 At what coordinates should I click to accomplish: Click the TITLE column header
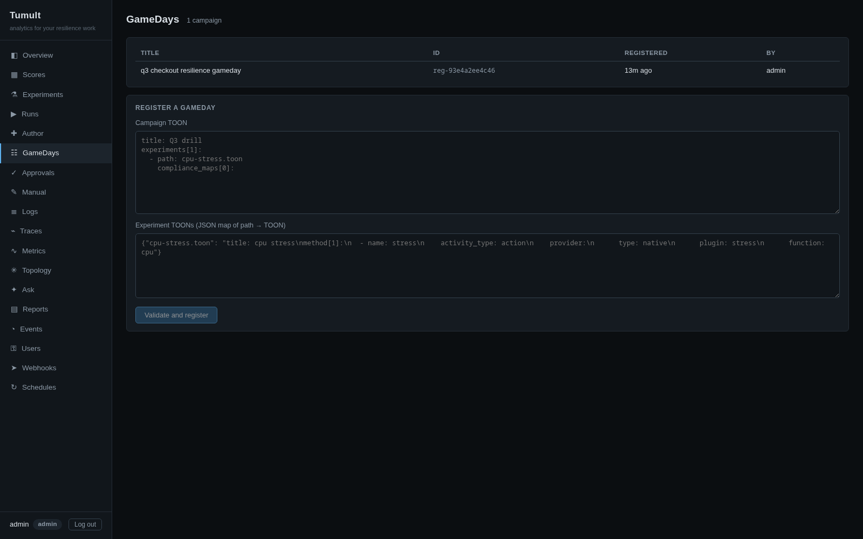pos(150,53)
